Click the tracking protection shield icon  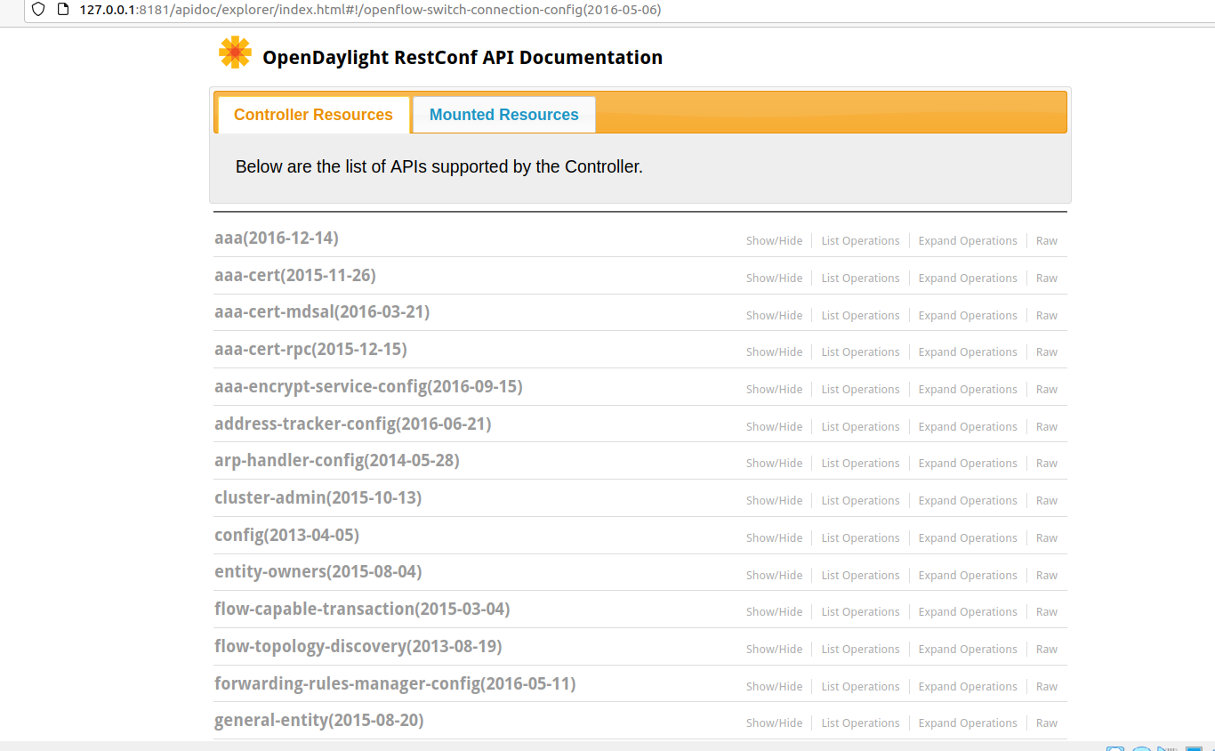tap(38, 10)
